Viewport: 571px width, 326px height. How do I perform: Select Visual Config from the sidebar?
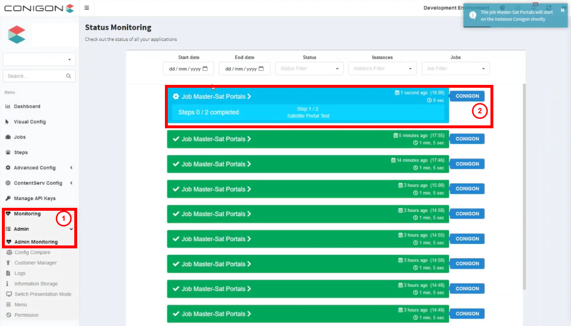pos(29,122)
